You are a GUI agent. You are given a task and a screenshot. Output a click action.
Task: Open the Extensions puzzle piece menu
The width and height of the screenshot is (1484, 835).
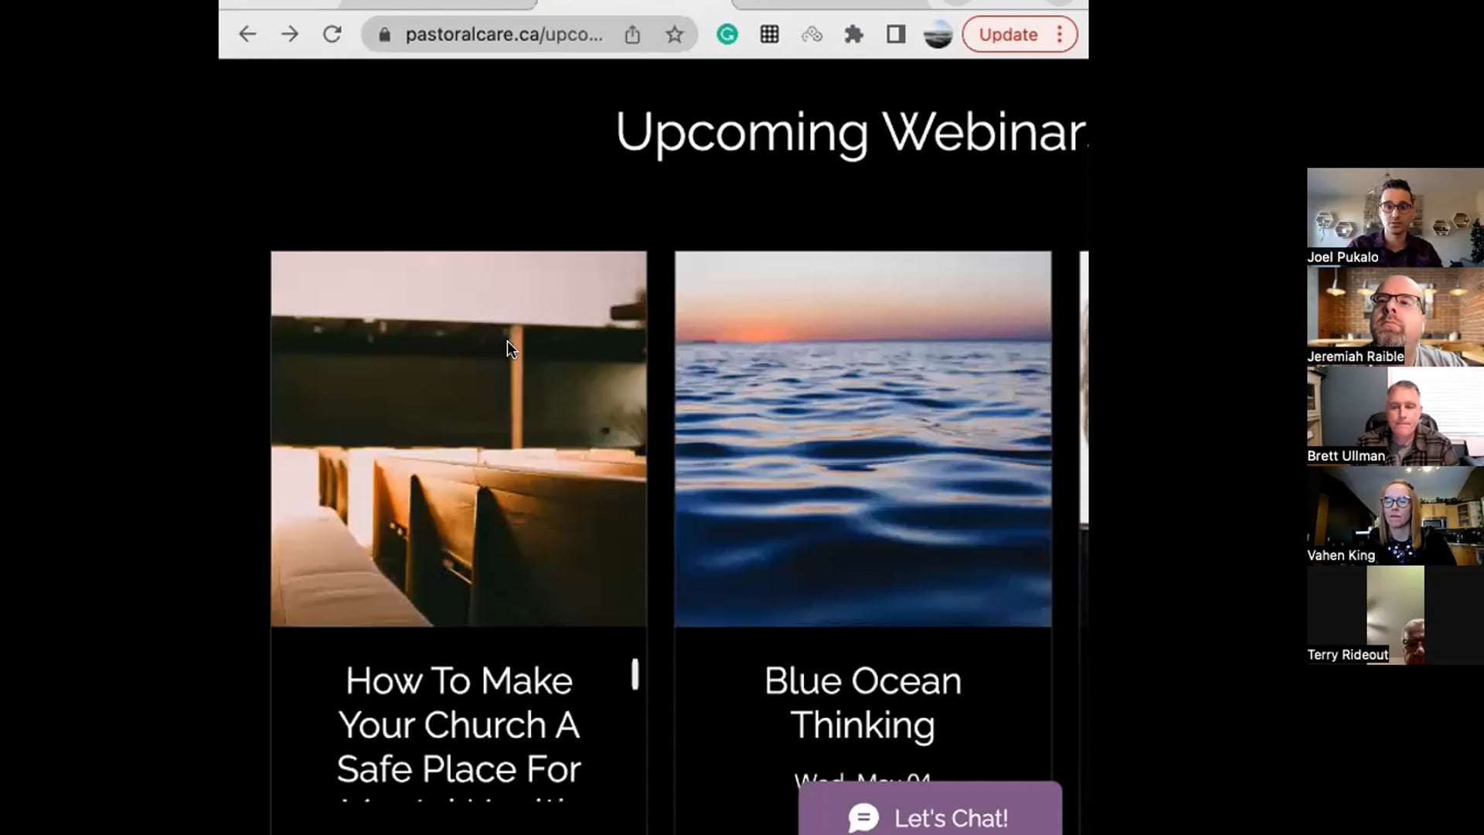(854, 35)
